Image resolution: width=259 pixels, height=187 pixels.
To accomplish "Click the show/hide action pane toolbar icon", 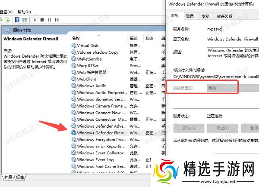I will coord(25,20).
